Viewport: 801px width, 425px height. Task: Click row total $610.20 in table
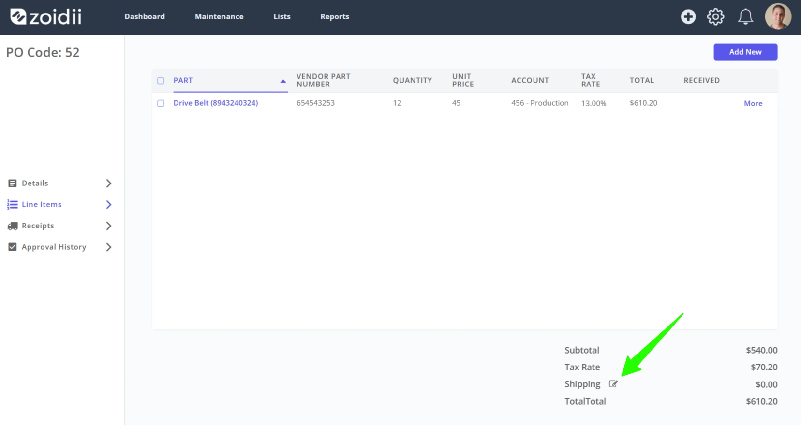click(x=643, y=103)
